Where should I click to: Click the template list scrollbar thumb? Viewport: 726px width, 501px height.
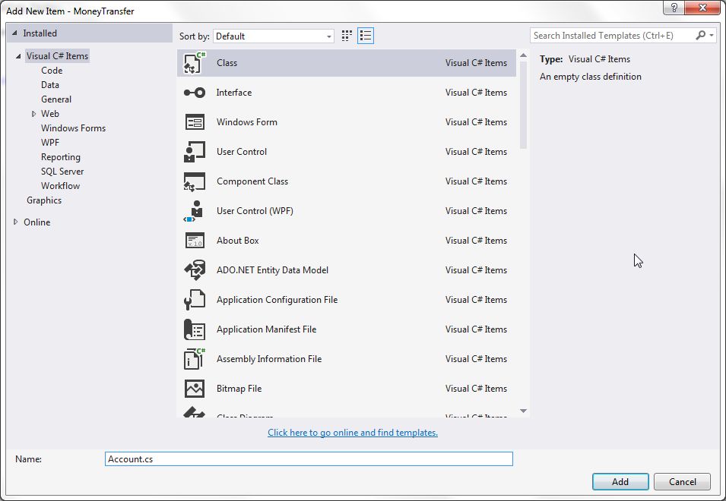point(523,106)
